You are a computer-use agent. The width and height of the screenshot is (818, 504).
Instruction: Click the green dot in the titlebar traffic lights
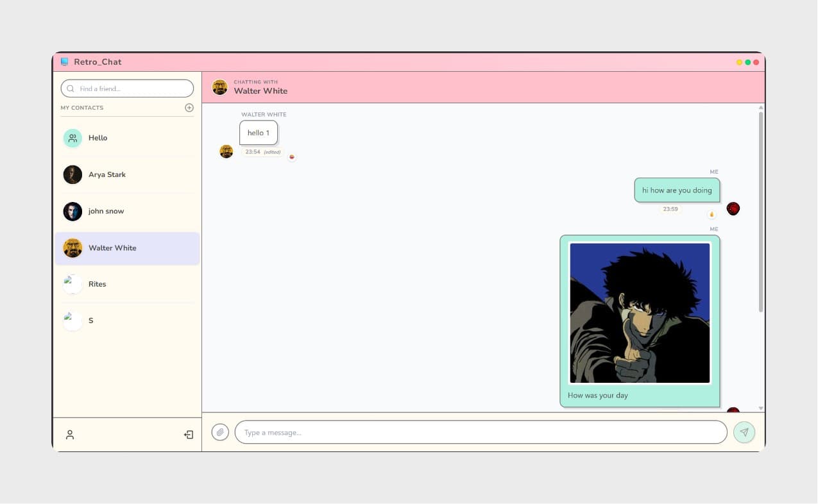coord(747,62)
